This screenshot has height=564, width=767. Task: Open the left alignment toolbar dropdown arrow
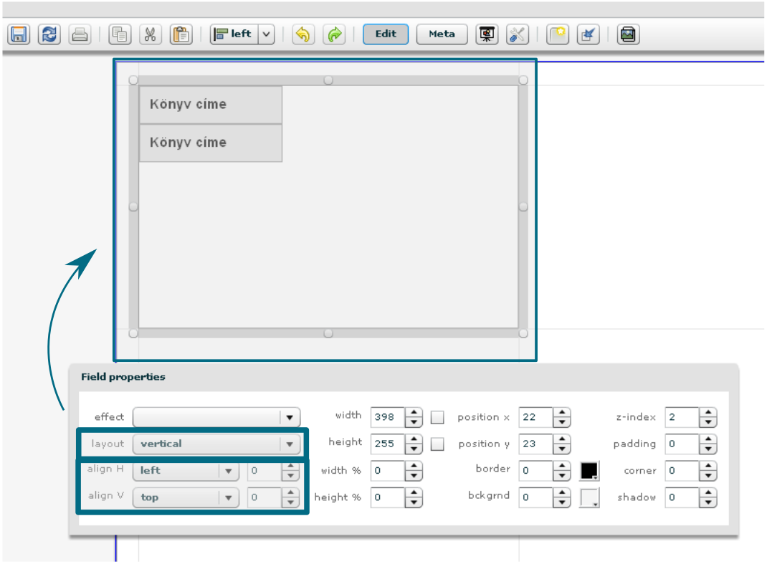point(267,34)
